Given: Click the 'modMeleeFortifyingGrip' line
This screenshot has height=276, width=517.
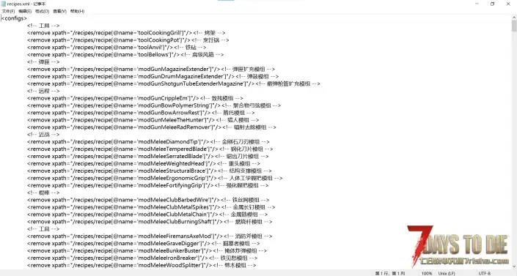Looking at the screenshot, I should pos(147,185).
